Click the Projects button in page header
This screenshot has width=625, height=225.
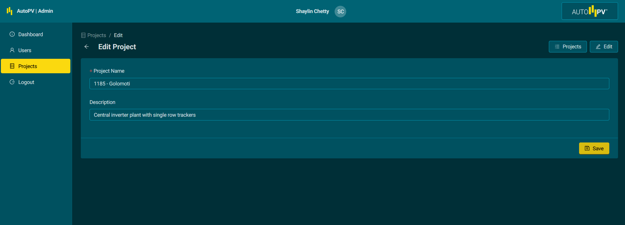567,47
